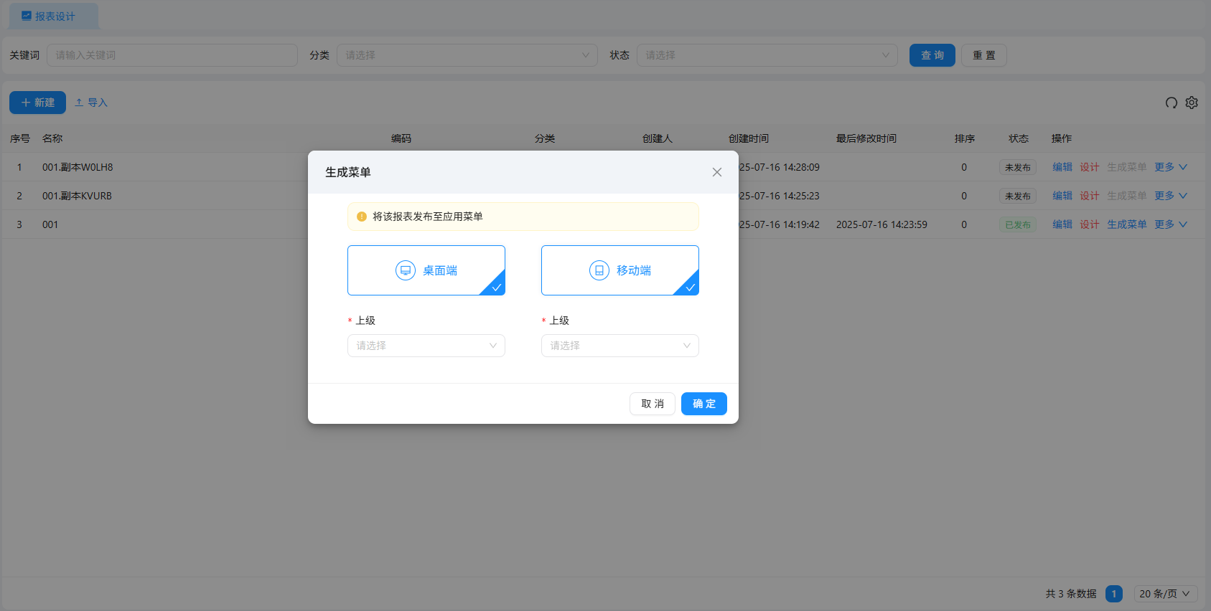
Task: Toggle the 桌面端 checkmark selection
Action: [496, 287]
